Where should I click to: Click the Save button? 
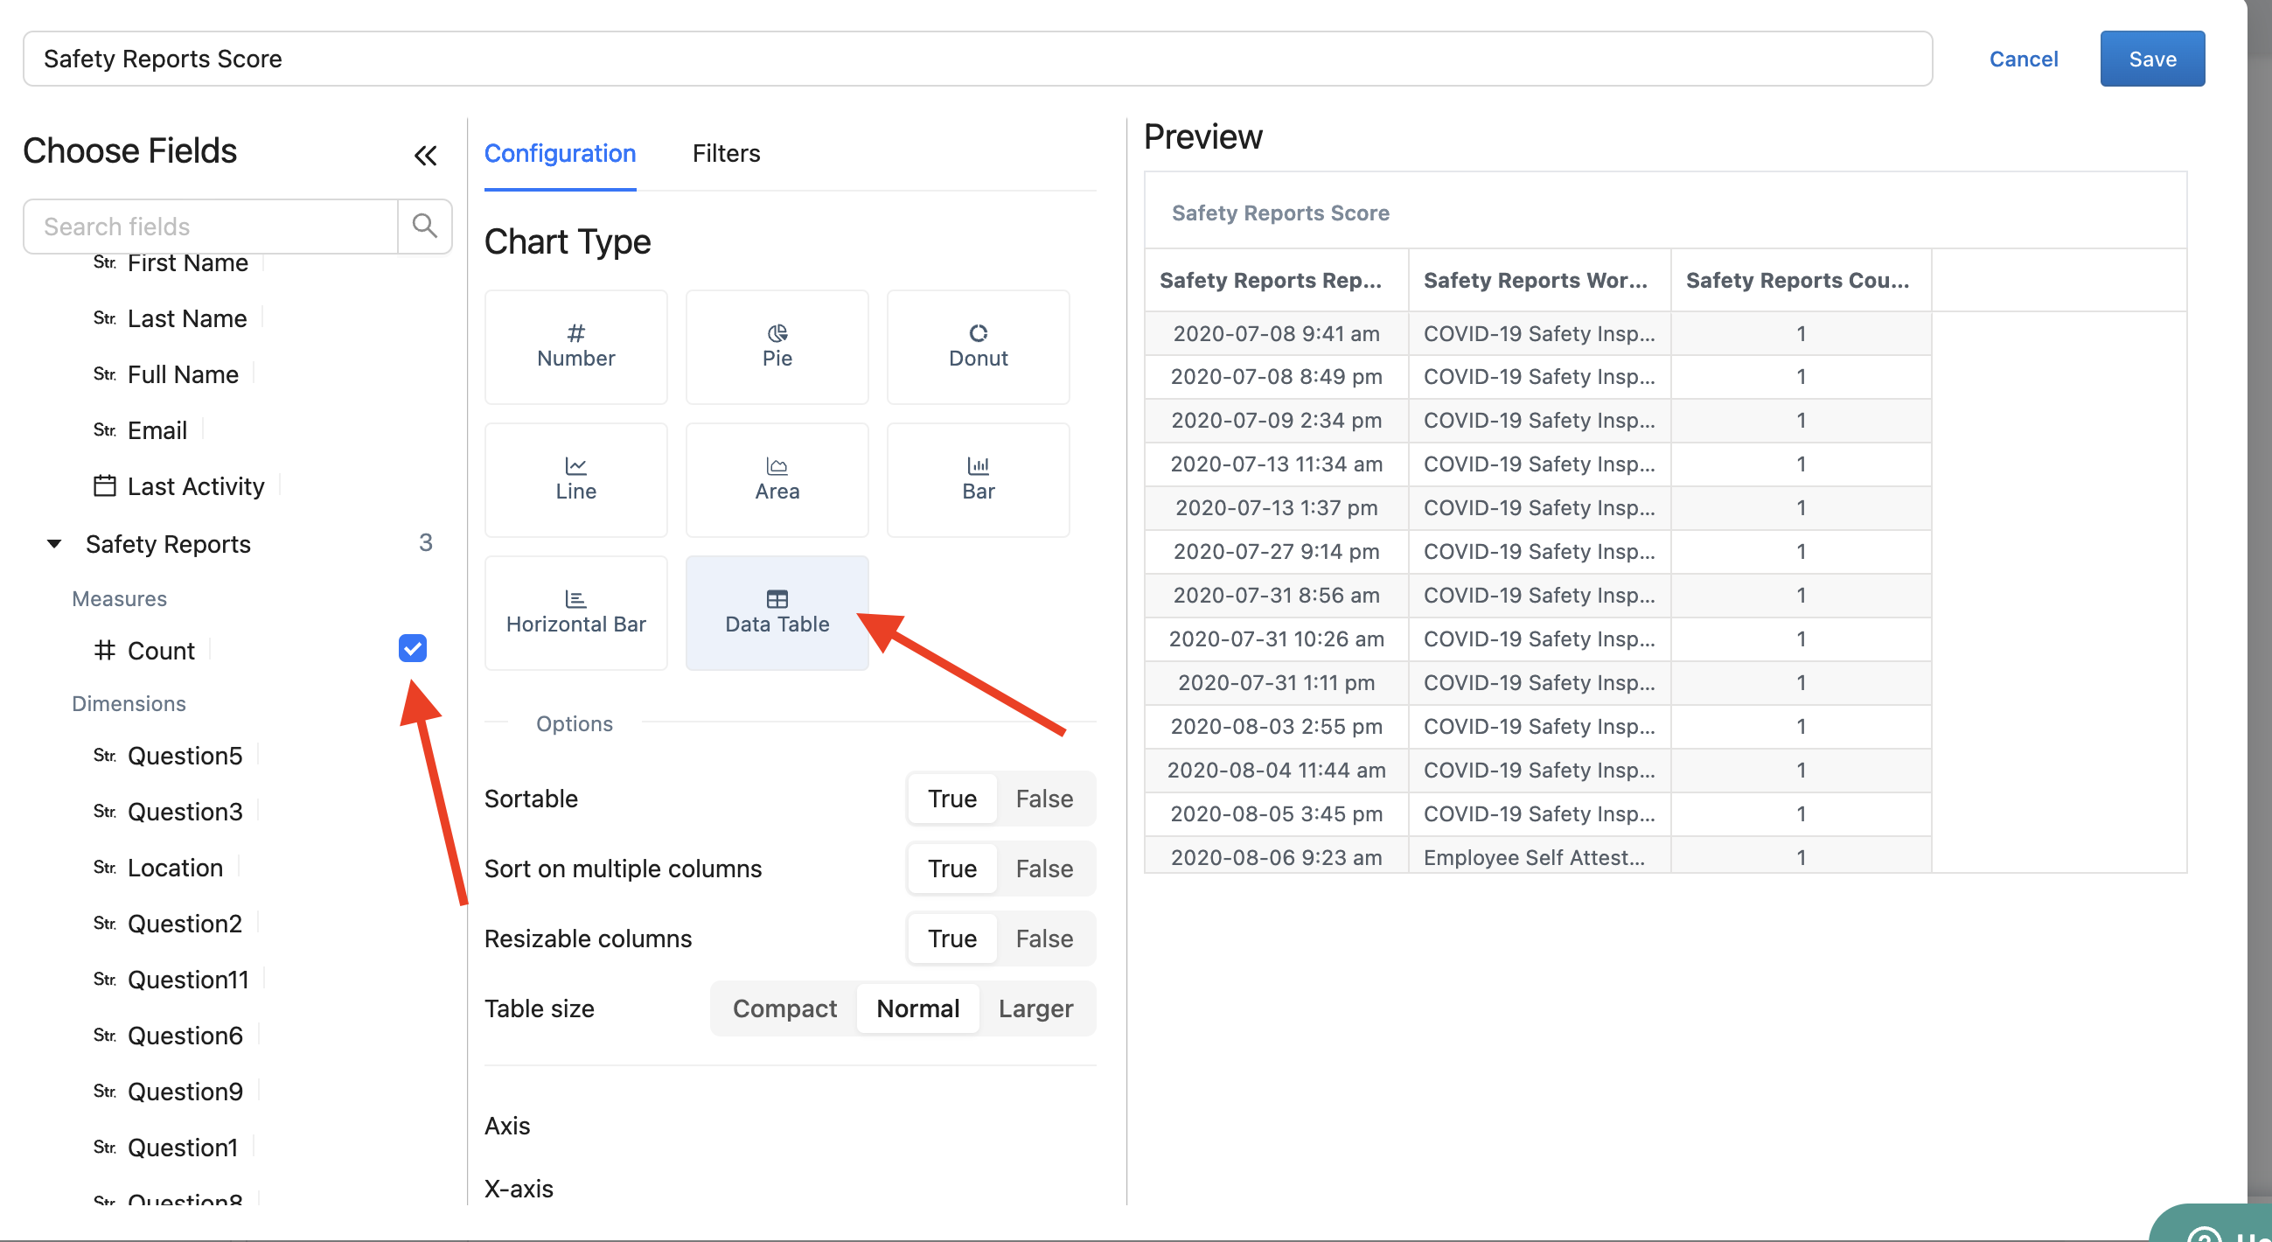[x=2152, y=59]
